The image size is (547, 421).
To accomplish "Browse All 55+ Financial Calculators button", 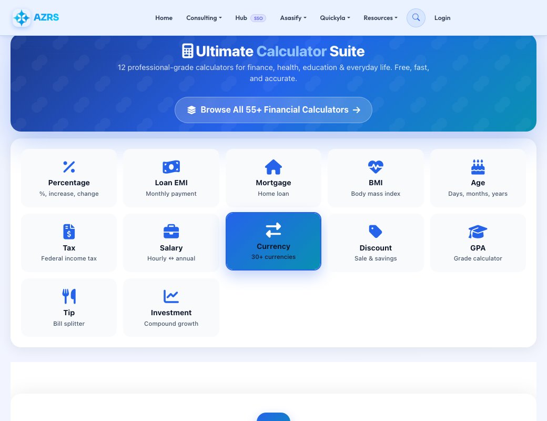I will click(273, 110).
